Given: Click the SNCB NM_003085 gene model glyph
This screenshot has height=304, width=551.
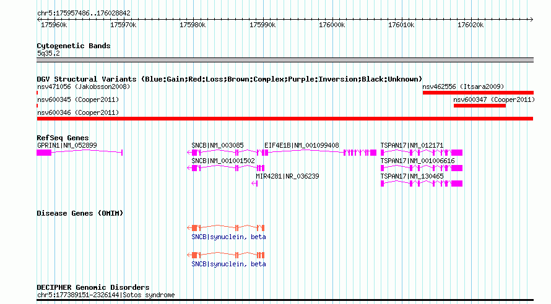Looking at the screenshot, I should (x=225, y=153).
